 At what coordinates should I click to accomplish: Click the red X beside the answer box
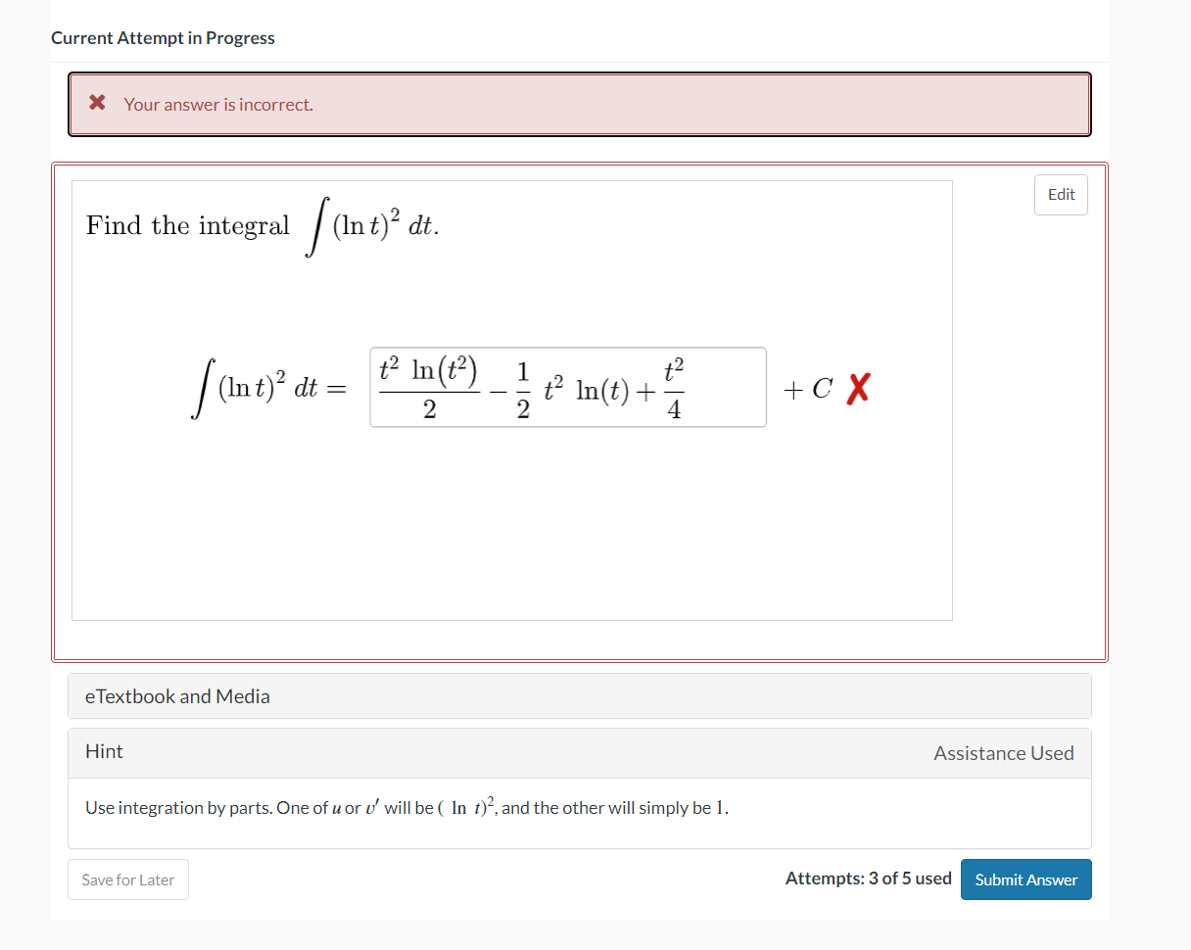(856, 389)
